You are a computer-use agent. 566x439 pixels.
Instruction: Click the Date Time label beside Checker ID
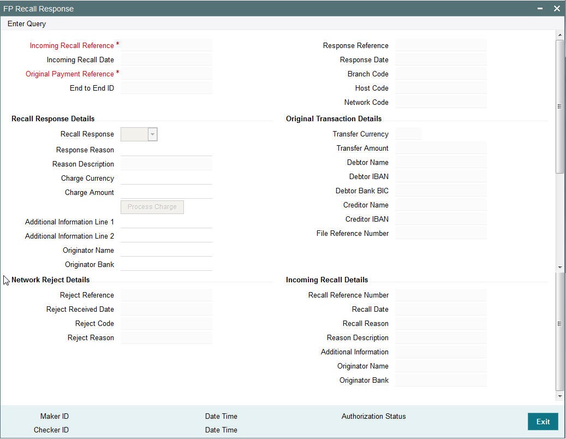tap(221, 430)
